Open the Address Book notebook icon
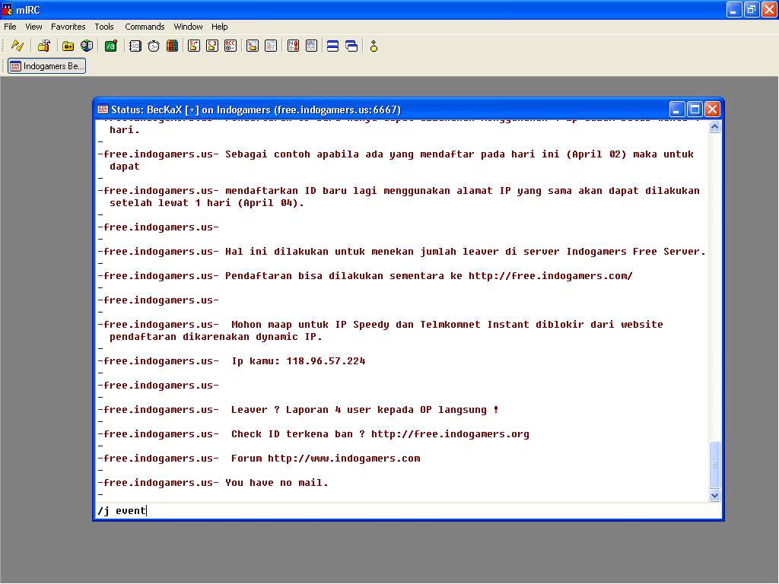Screen dimensions: 779x584 point(135,46)
